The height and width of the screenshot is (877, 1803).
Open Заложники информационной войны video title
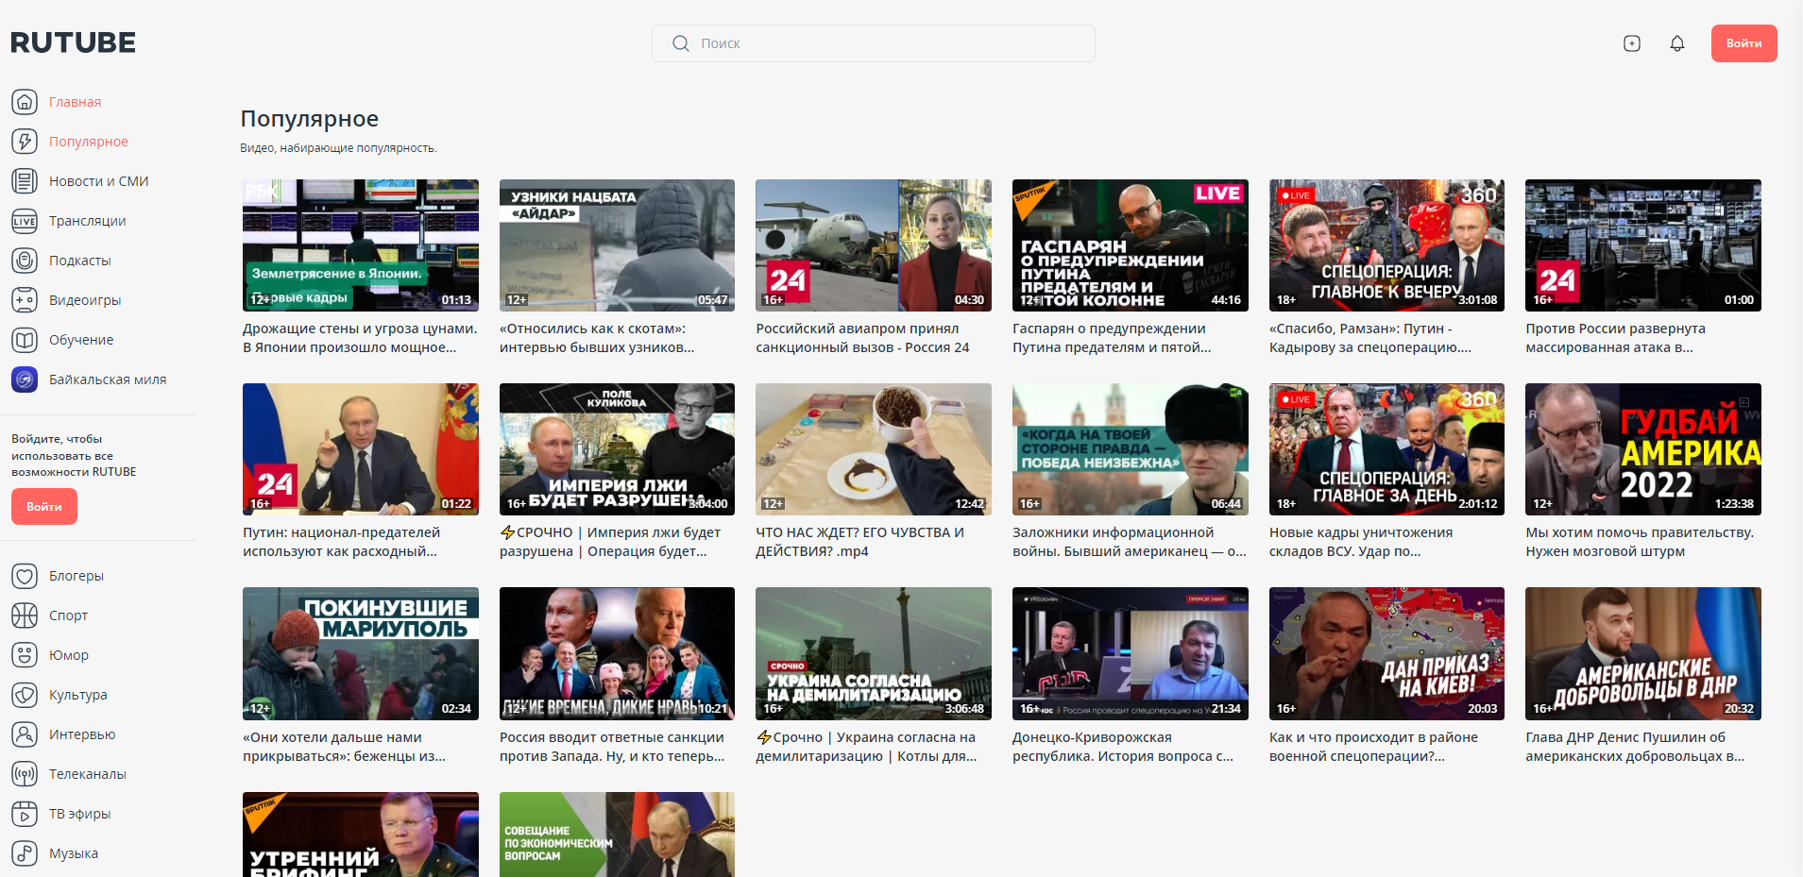pos(1130,542)
